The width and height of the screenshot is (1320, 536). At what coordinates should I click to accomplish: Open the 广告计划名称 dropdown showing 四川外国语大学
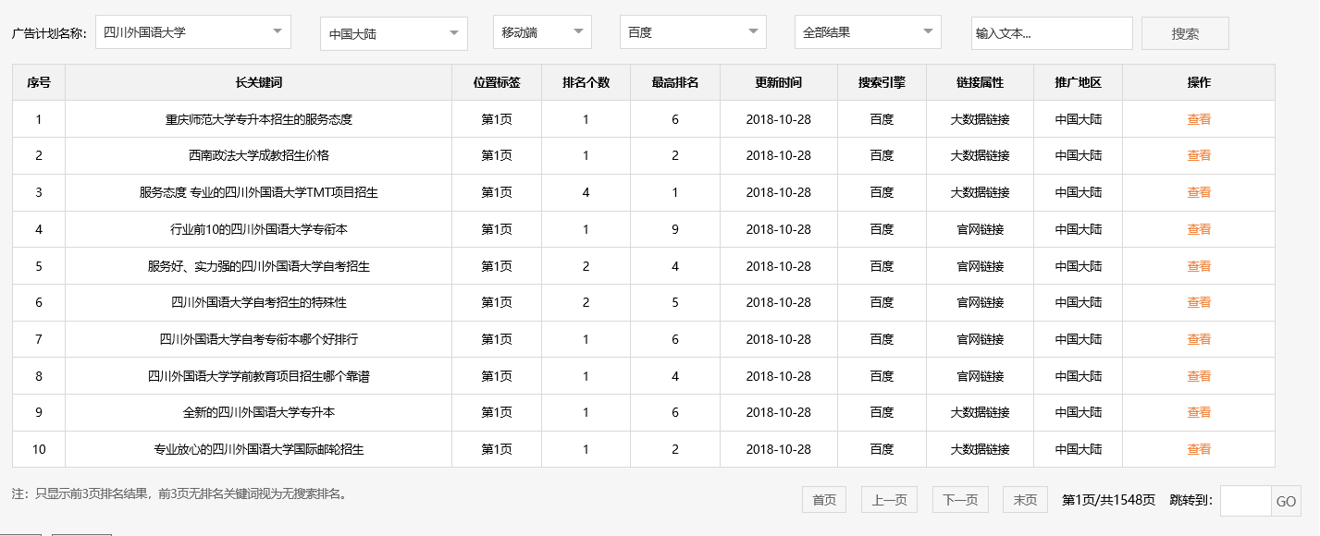[192, 31]
